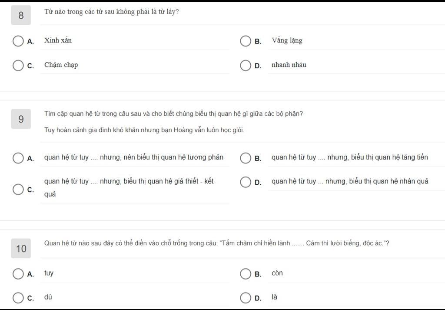Select answer A 'Xinh xắn' for question 8

18,41
